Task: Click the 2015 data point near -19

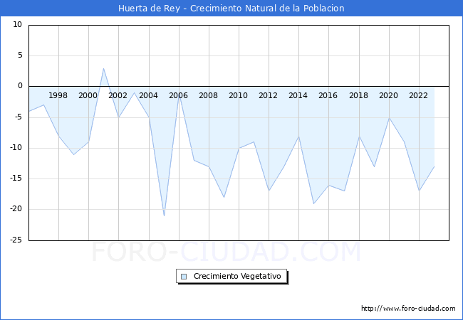Action: point(314,203)
